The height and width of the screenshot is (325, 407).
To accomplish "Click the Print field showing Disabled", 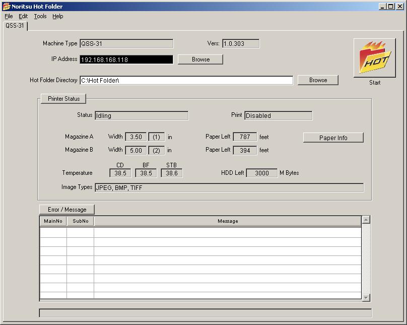I will [278, 115].
